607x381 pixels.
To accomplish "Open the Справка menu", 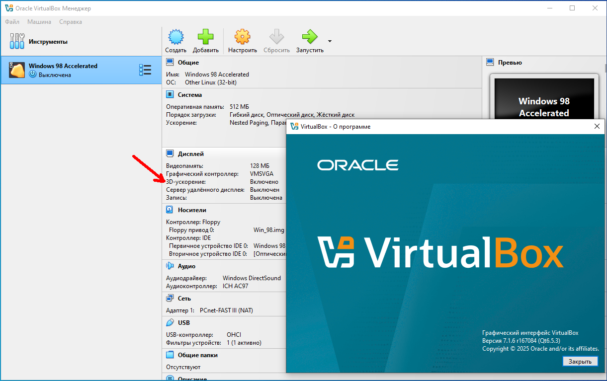I will pos(71,22).
